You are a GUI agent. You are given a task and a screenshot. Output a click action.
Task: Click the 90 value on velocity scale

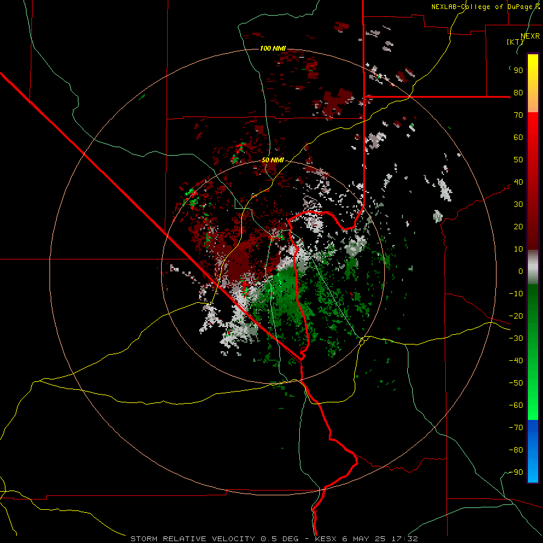pyautogui.click(x=518, y=71)
